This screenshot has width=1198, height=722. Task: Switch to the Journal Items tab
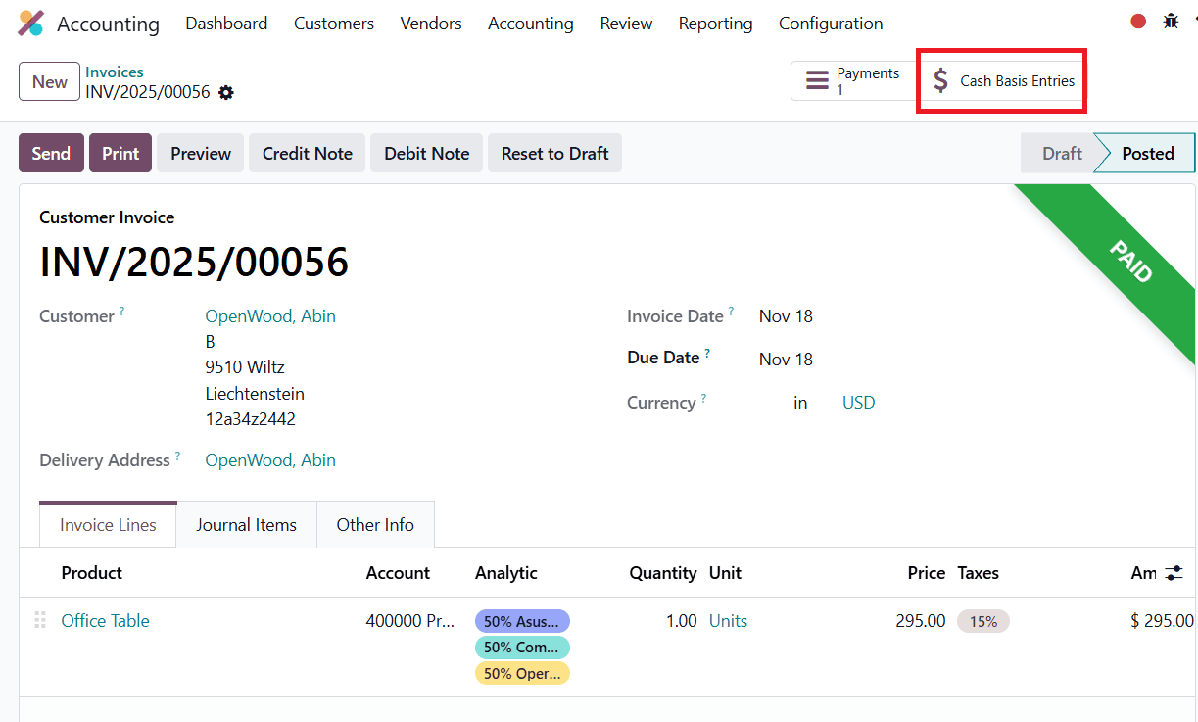[246, 524]
